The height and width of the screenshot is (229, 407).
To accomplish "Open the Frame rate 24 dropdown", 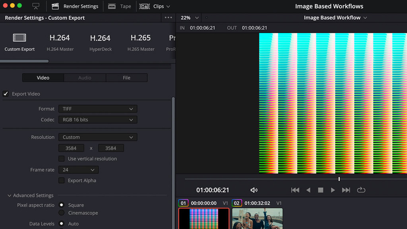I will tap(78, 170).
